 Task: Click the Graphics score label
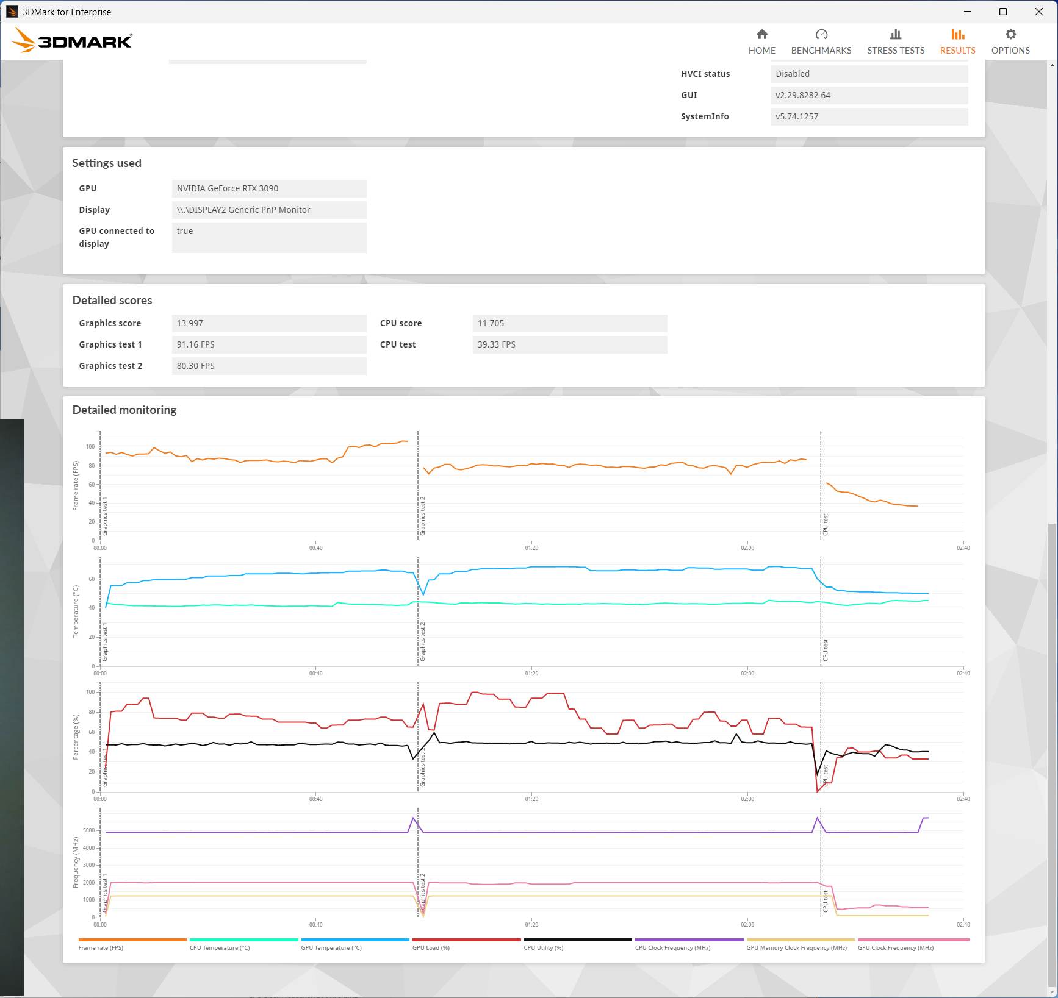pos(110,323)
